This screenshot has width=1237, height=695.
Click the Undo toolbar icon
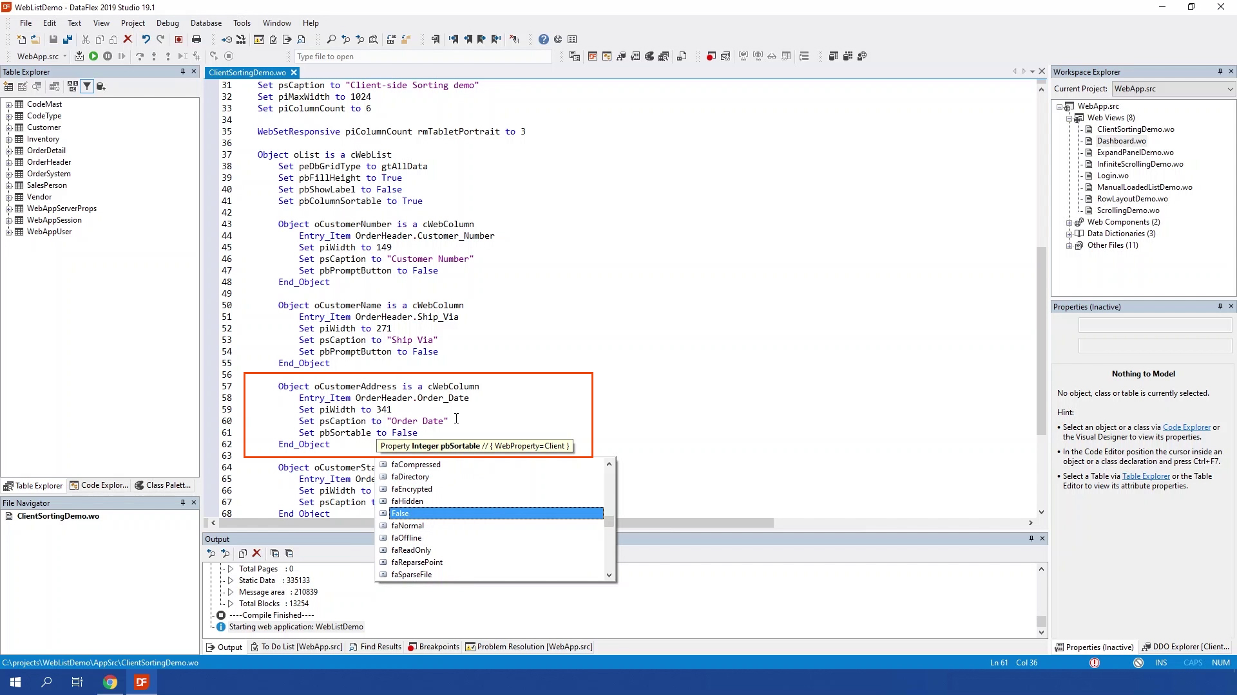click(x=146, y=39)
